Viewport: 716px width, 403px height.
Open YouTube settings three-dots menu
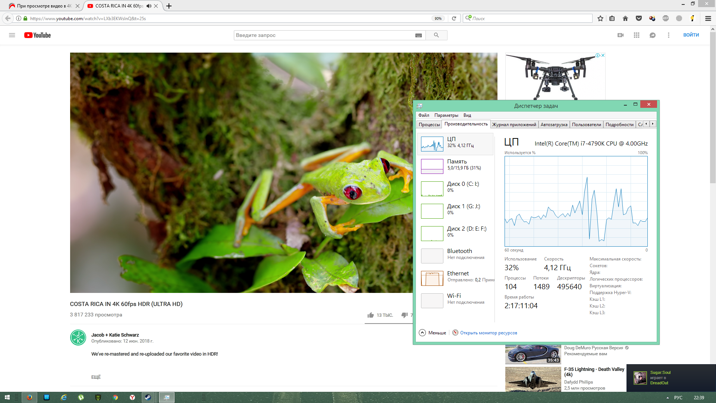pyautogui.click(x=669, y=35)
